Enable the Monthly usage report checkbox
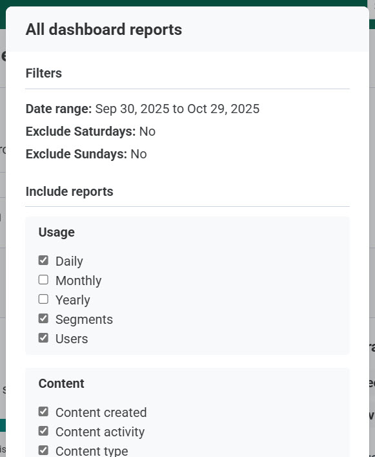 (x=43, y=280)
